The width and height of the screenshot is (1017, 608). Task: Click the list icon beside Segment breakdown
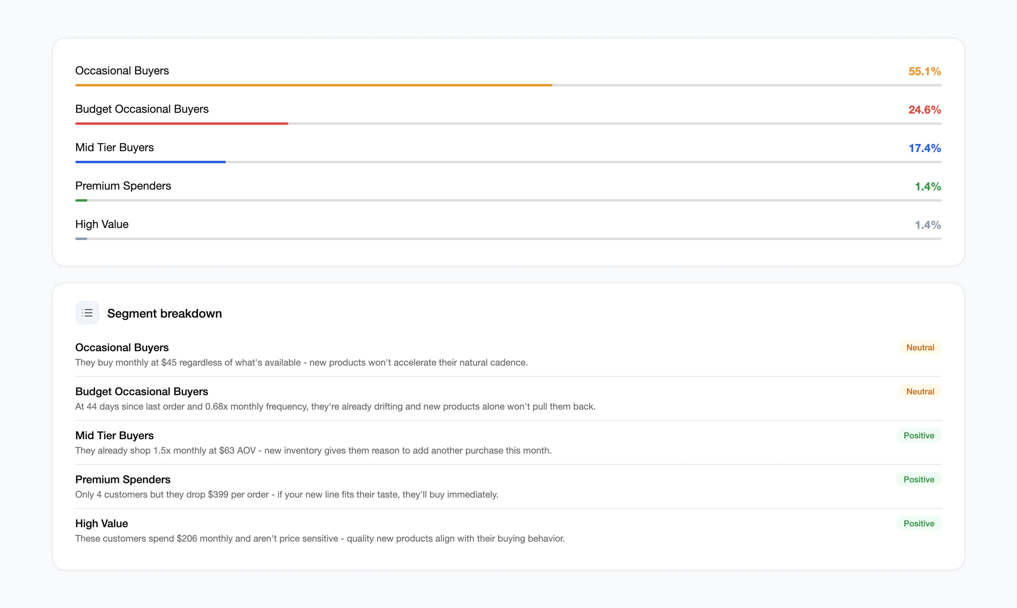87,313
